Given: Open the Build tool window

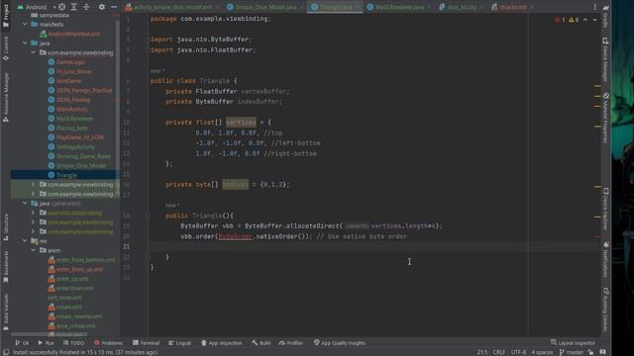Looking at the screenshot, I should click(261, 343).
